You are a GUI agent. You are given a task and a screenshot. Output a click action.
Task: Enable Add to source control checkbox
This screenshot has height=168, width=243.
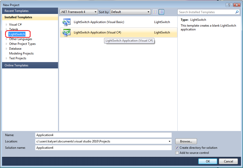(177, 153)
